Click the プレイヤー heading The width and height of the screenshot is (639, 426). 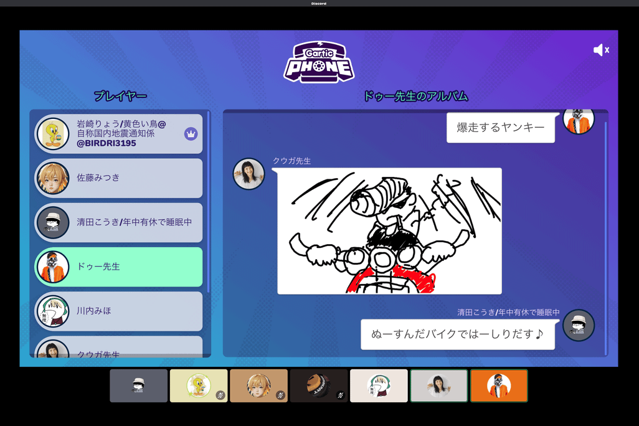120,96
